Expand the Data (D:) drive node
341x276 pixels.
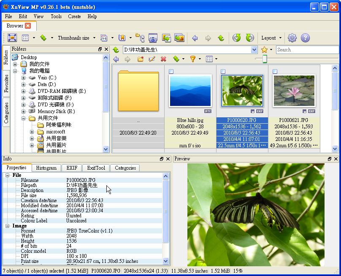(x=24, y=84)
